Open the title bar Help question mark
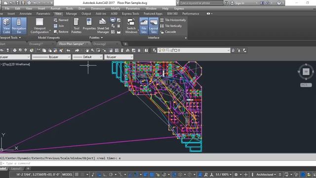Image resolution: width=316 pixels, height=178 pixels. pos(279,3)
